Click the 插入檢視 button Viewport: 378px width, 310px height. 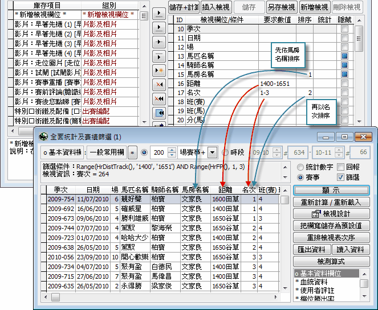(x=216, y=7)
